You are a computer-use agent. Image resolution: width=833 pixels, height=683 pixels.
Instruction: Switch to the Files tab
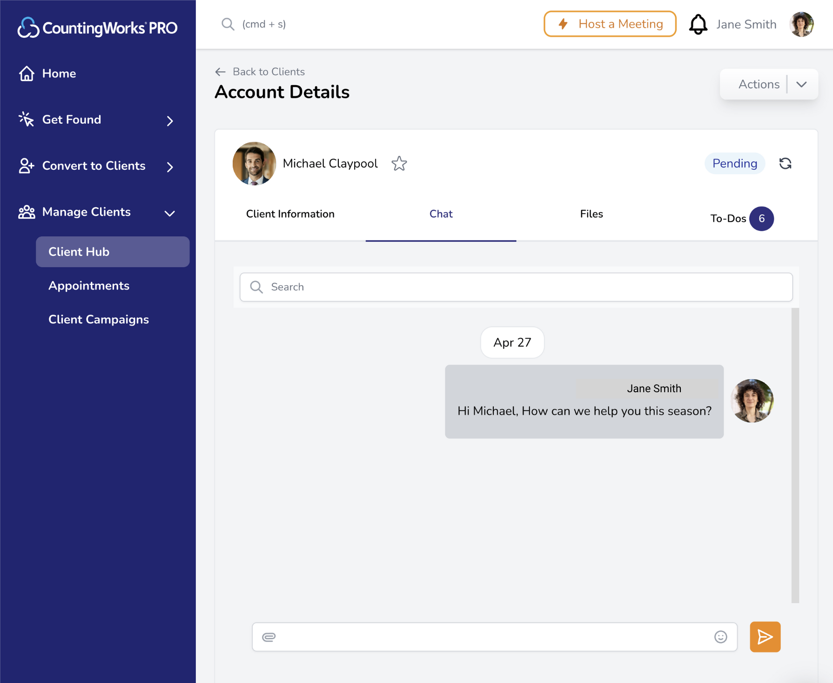[591, 214]
